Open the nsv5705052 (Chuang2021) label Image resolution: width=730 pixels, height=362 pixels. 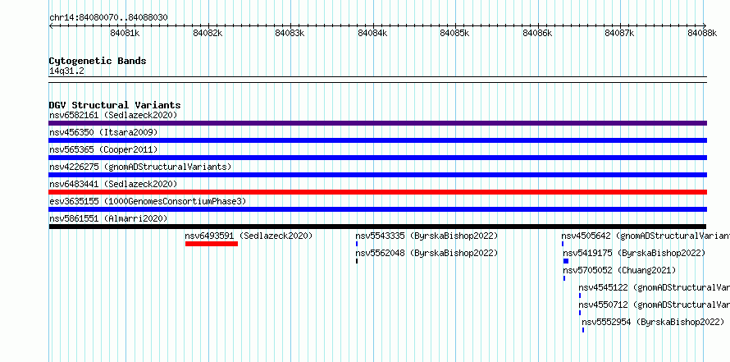(619, 270)
